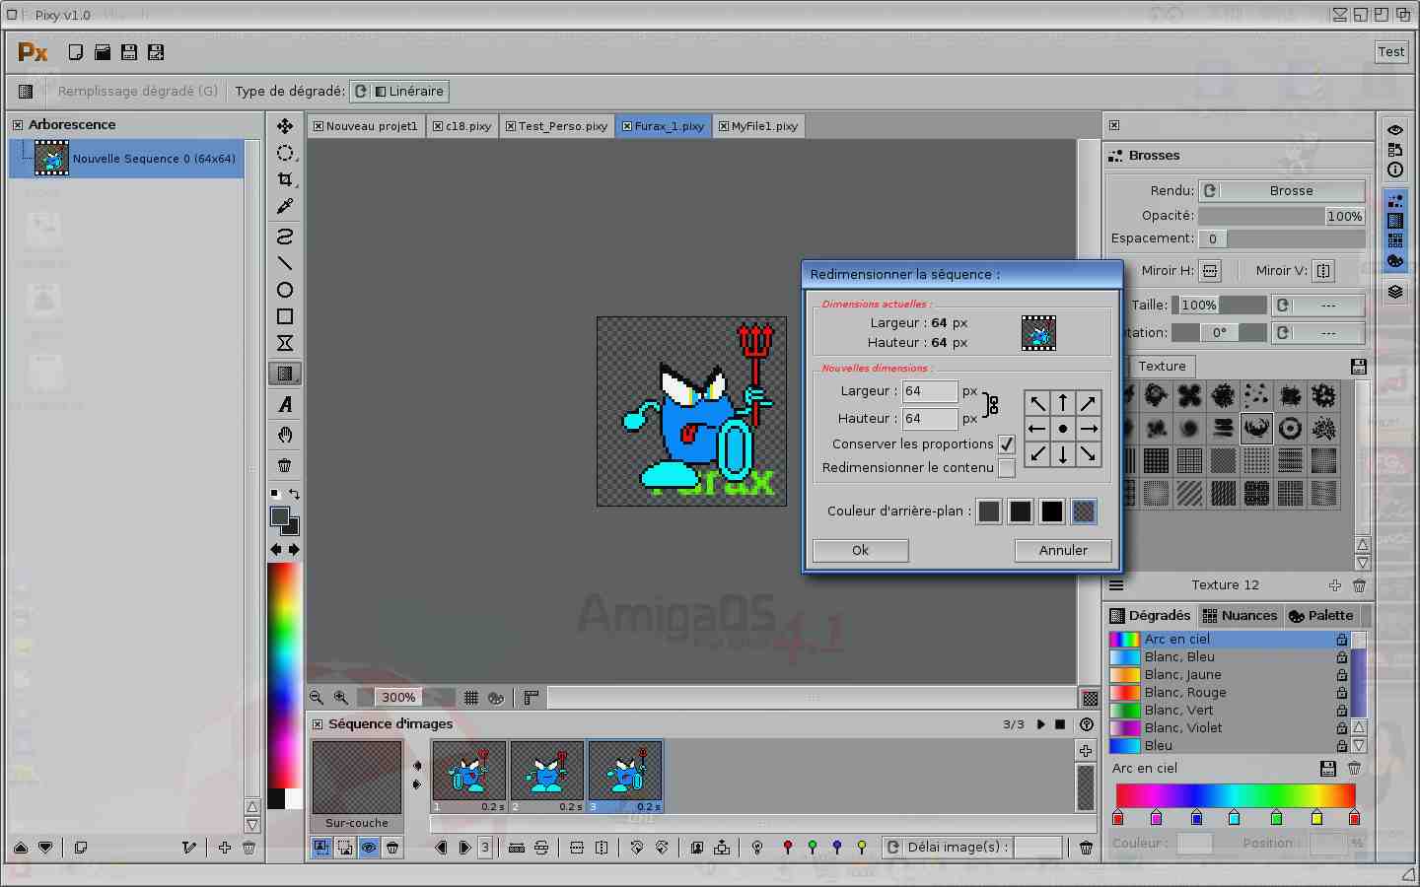Toggle the Miroir H option
This screenshot has width=1420, height=887.
pos(1210,271)
